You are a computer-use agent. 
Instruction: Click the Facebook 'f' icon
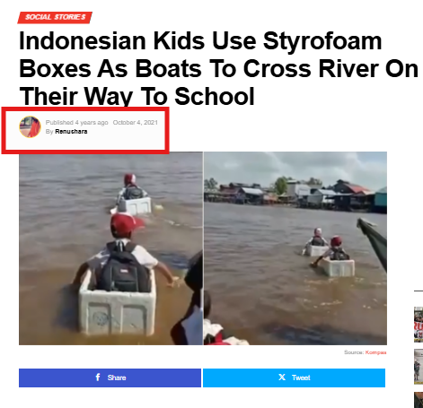[98, 377]
